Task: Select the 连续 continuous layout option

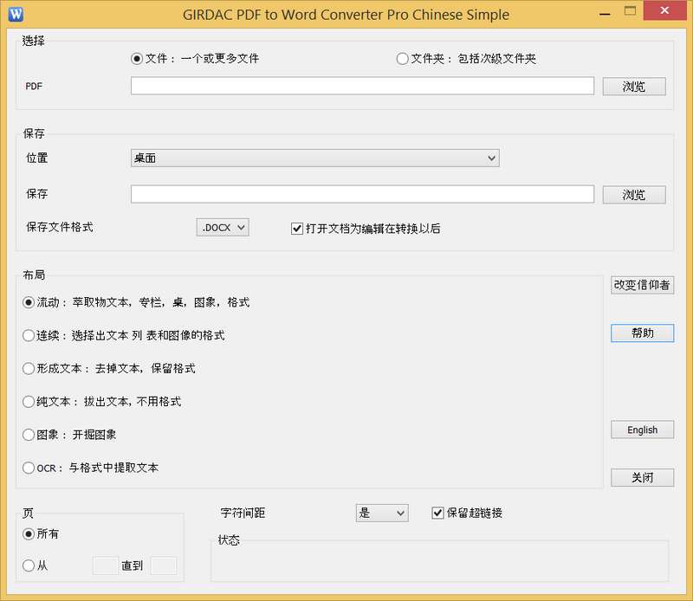Action: coord(29,335)
